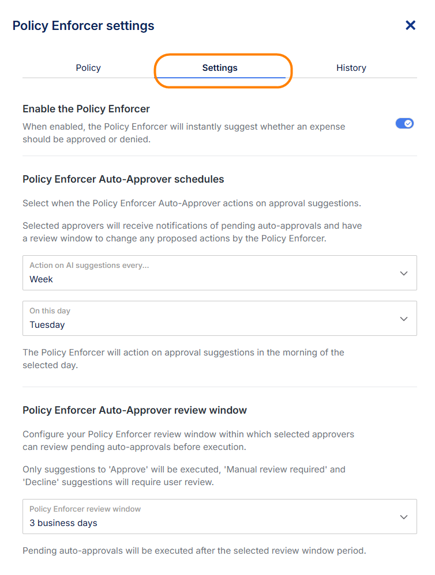Image resolution: width=435 pixels, height=575 pixels.
Task: Click the Policy Enforcer Auto-Approver schedules heading
Action: click(x=123, y=179)
